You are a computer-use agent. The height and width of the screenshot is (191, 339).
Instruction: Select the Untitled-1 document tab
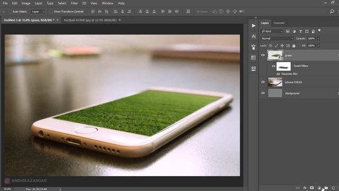pos(29,20)
